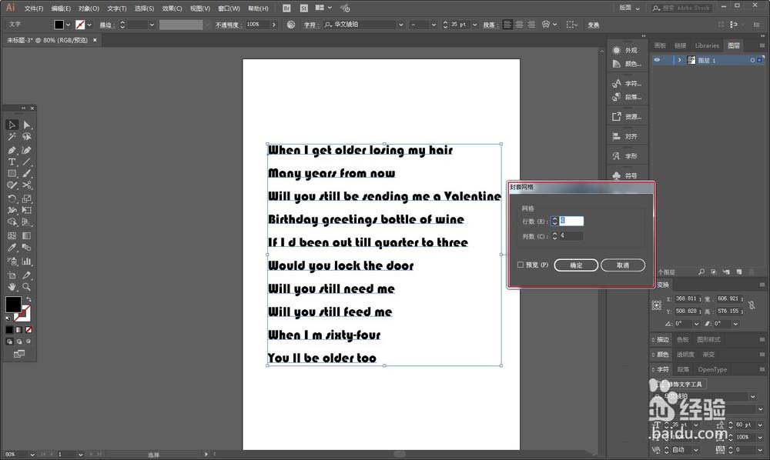Swap fill and stroke colors
This screenshot has width=770, height=460.
pos(28,299)
